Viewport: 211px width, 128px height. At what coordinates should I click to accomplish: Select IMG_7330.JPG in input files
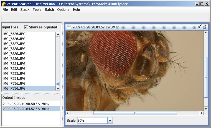click(x=14, y=58)
